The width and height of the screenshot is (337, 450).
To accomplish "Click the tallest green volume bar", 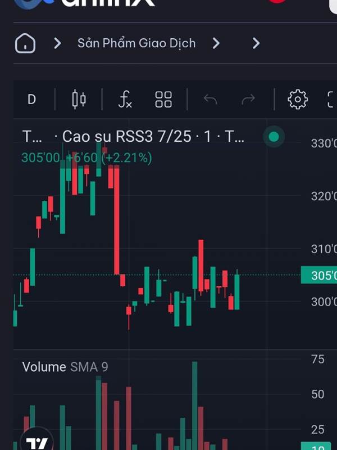I will tap(194, 406).
